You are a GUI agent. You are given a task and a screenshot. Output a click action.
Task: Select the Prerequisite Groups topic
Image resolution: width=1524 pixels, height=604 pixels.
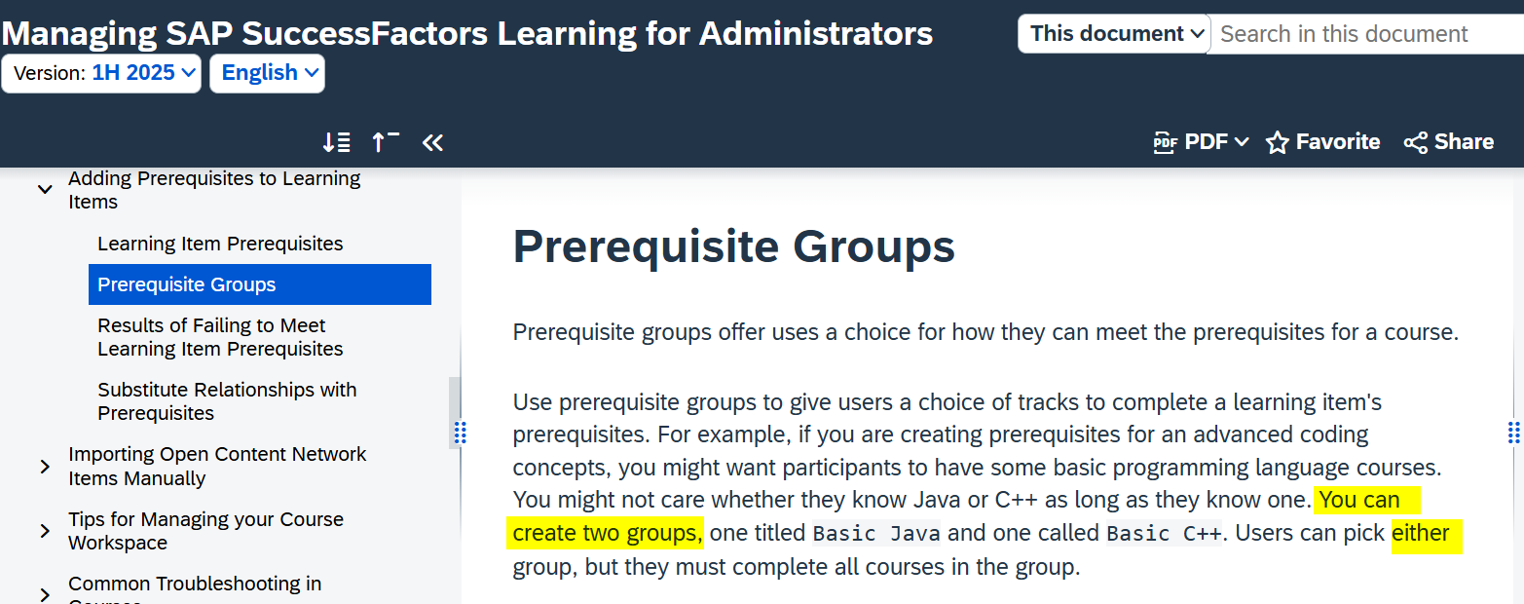pos(259,284)
